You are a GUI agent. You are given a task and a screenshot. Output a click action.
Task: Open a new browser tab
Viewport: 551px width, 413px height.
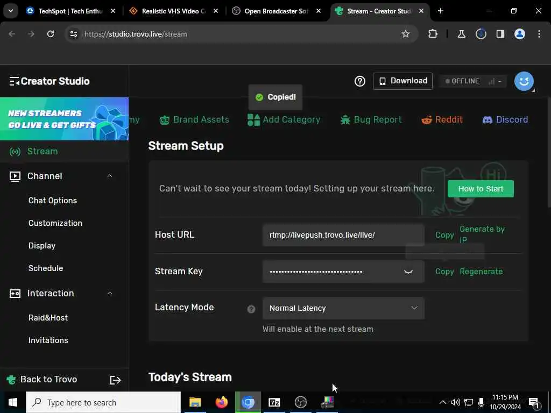pyautogui.click(x=440, y=11)
